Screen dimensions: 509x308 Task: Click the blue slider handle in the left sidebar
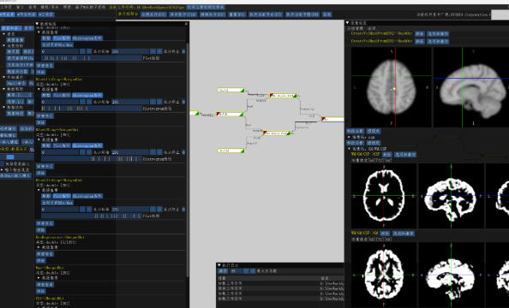tap(10, 157)
